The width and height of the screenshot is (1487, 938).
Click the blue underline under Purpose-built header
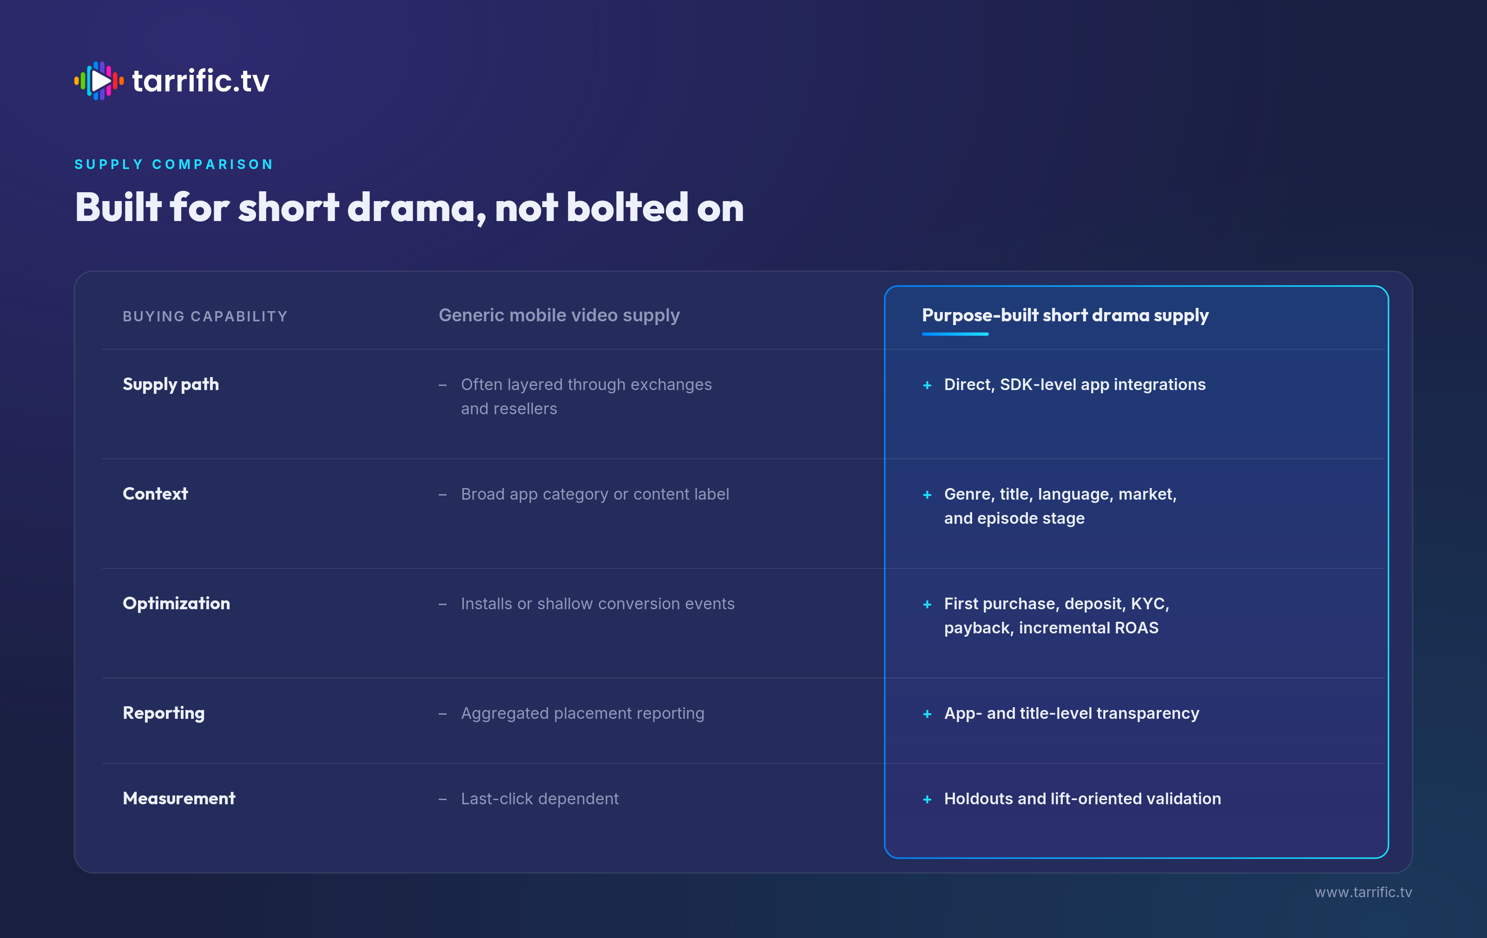(954, 334)
